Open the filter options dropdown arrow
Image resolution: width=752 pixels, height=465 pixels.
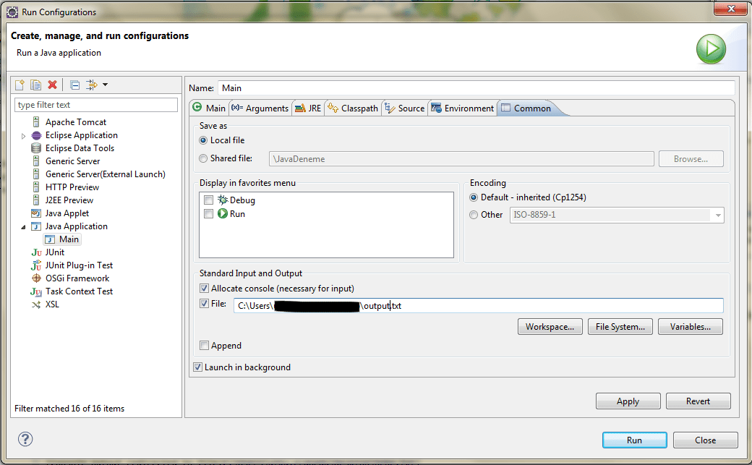coord(106,85)
